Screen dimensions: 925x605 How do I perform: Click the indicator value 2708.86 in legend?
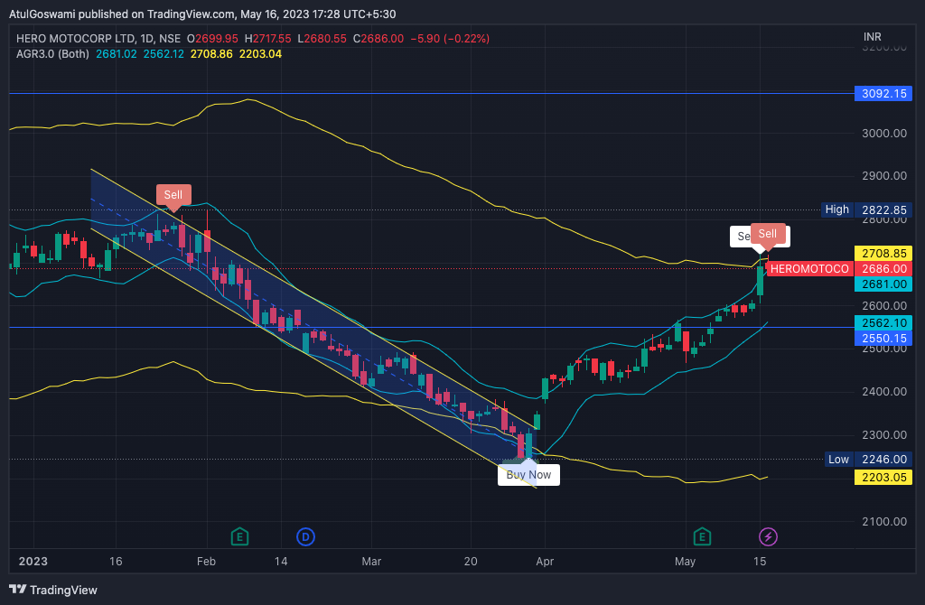(211, 53)
